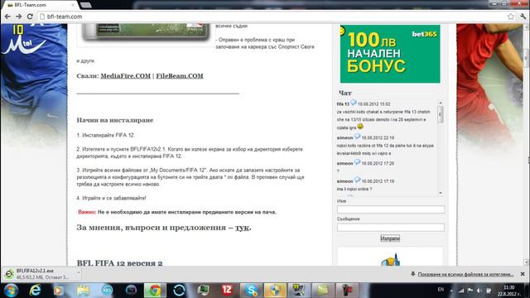Click heading 'BFL FIFA 12 версия 2'
Screen dimensions: 530x298
119,263
